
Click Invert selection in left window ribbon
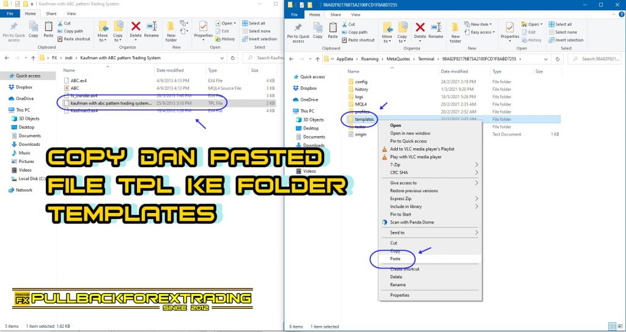coord(259,39)
